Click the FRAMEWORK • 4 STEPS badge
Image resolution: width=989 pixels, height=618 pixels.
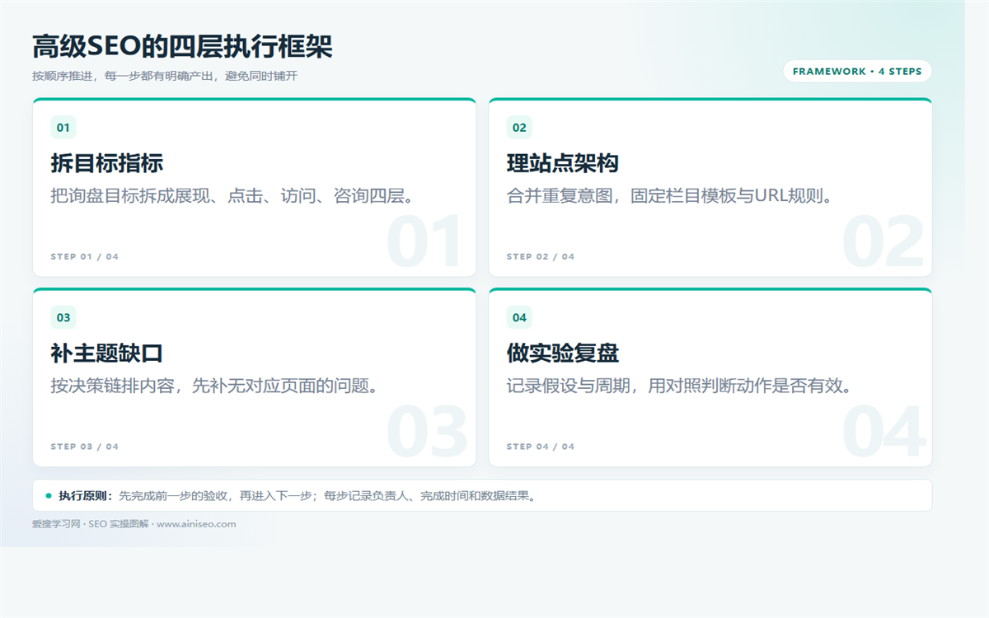click(857, 72)
